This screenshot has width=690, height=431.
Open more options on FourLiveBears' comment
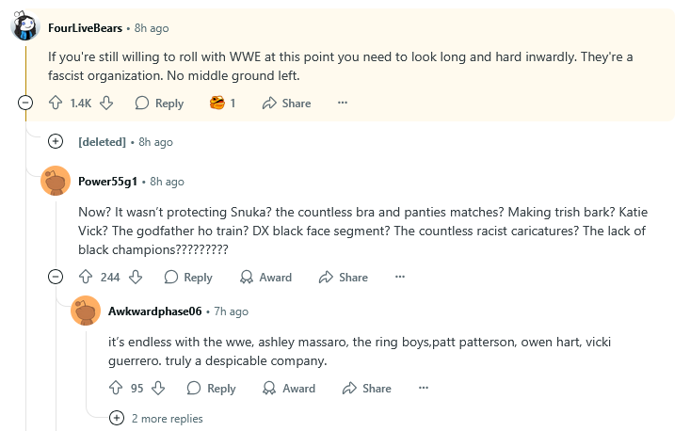343,103
